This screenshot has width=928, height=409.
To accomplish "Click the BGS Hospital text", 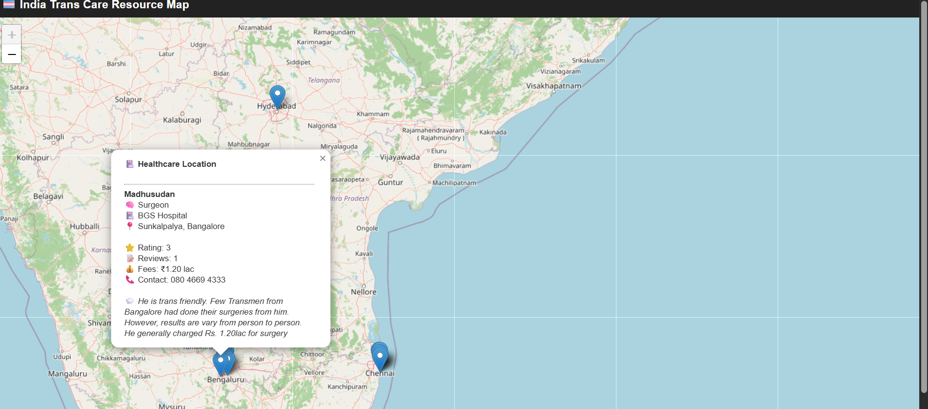I will [x=162, y=215].
